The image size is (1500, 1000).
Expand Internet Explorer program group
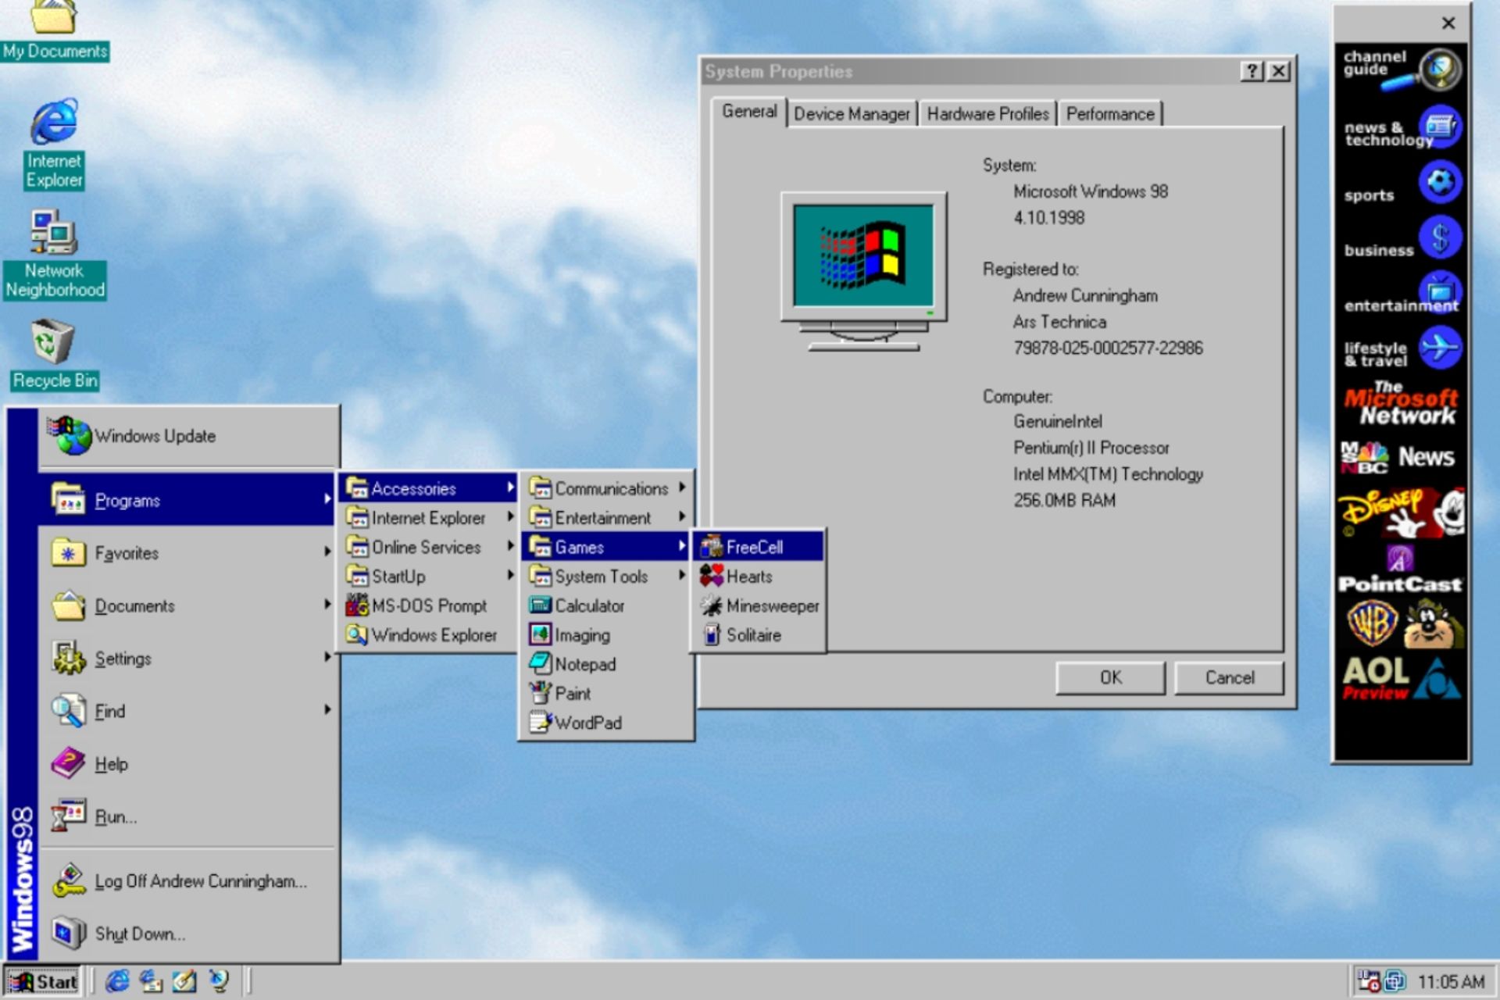pos(429,518)
